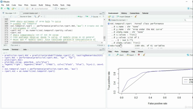Expand the eduviajes data frame row
Image resolution: width=193 pixels, height=109 pixels.
109,46
